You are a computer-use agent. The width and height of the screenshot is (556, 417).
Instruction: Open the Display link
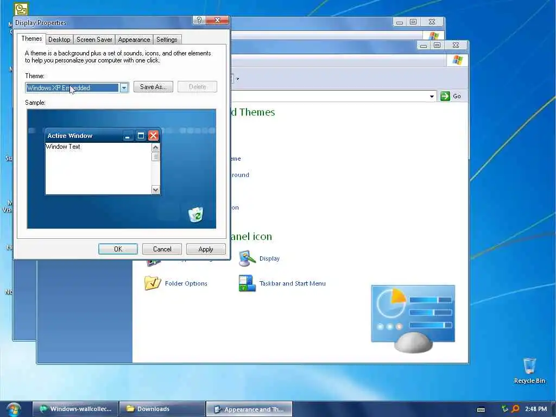(x=269, y=258)
